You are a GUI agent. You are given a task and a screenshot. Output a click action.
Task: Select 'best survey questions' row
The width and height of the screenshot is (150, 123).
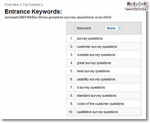(104, 71)
